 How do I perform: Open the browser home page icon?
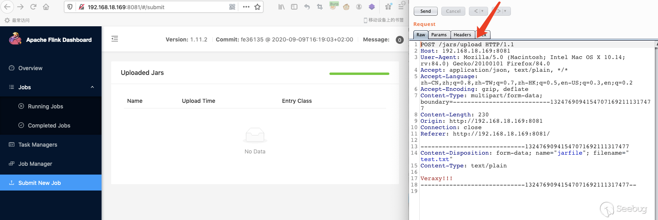click(x=46, y=7)
